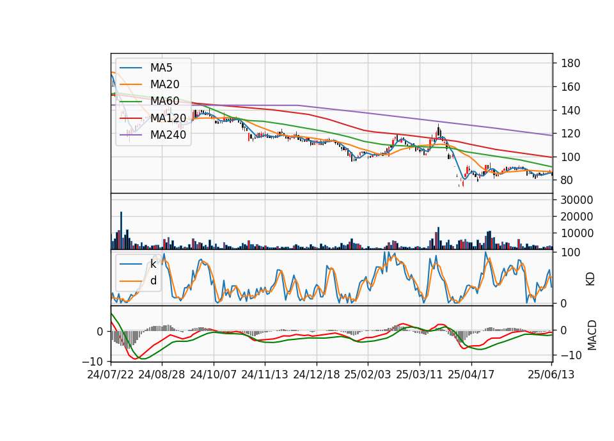Click the k legend label in KD panel
The image size is (614, 441).
[x=153, y=264]
